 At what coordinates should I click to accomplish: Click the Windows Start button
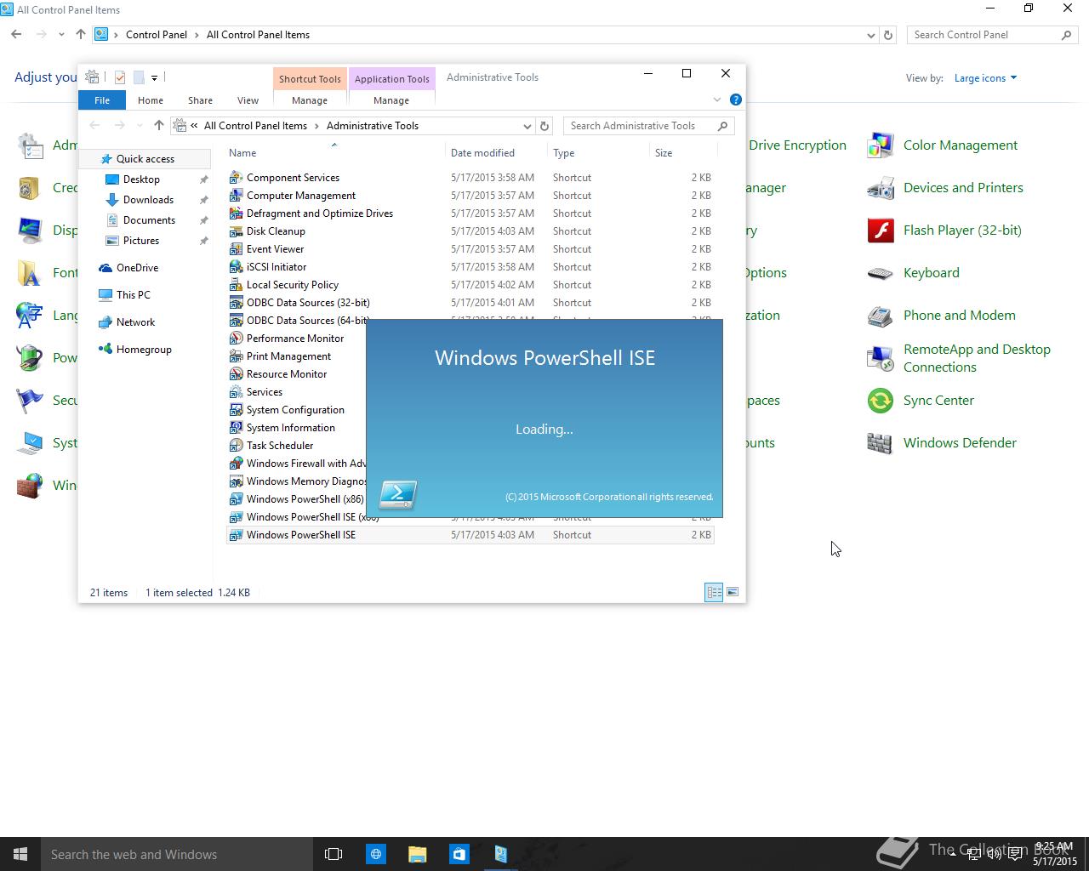tap(20, 854)
